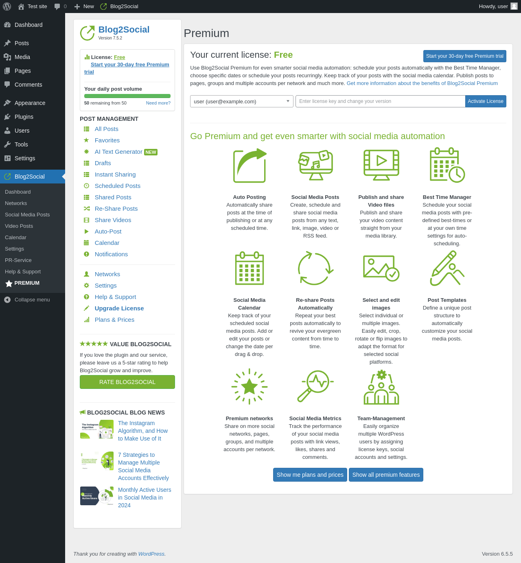
Task: Click the license key input field
Action: (380, 101)
